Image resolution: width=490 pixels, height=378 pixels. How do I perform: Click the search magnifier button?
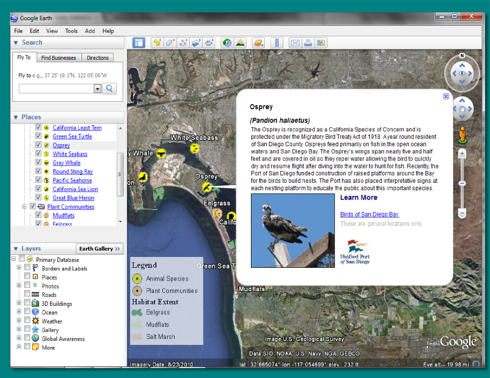(109, 88)
